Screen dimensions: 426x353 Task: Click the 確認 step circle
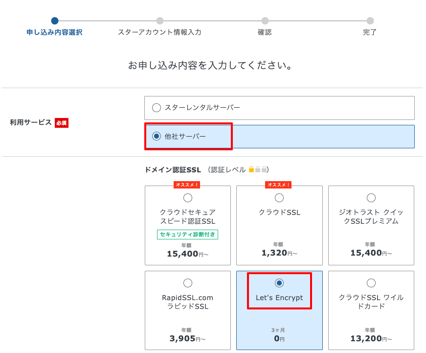coord(265,21)
